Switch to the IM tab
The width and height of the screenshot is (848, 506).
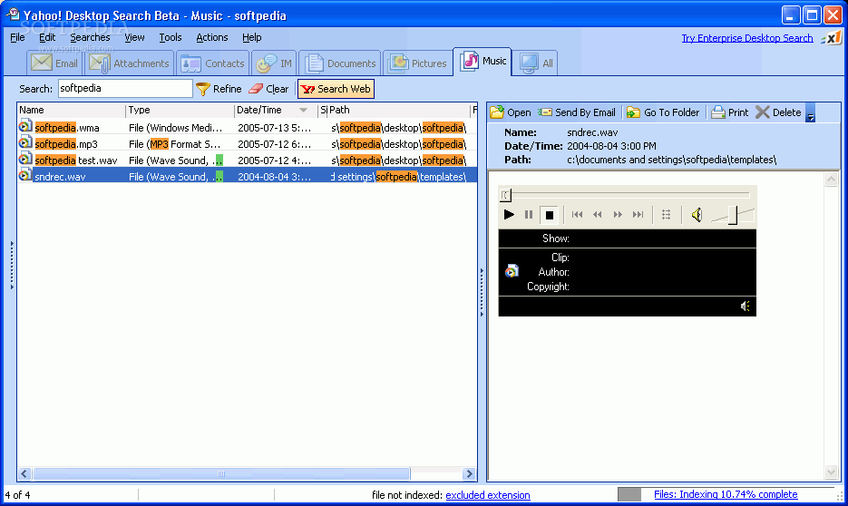pyautogui.click(x=274, y=63)
